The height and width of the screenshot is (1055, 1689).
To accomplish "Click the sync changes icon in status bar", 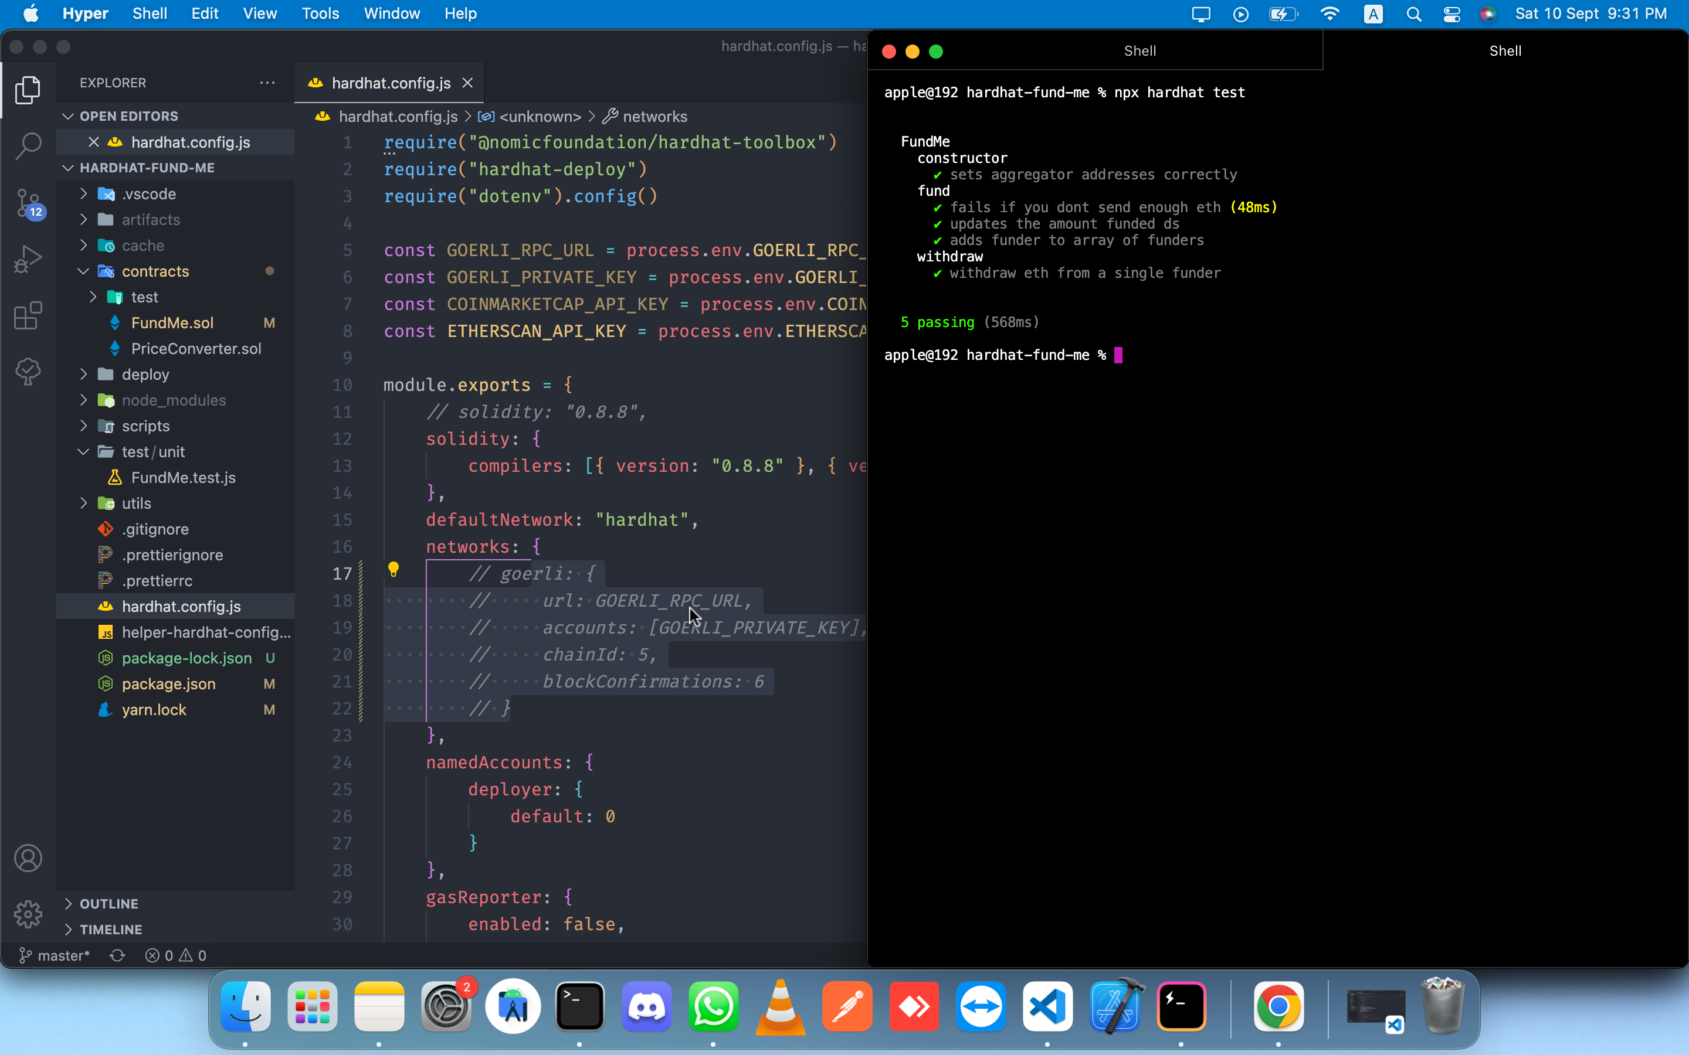I will pyautogui.click(x=117, y=955).
